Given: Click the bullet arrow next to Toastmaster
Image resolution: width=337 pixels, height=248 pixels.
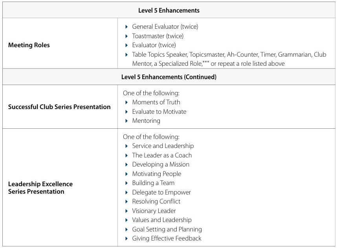Looking at the screenshot, I should coord(126,36).
